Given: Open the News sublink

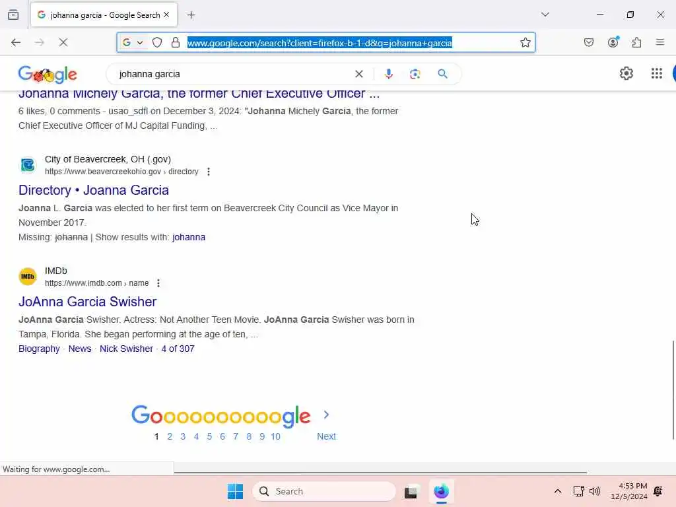Looking at the screenshot, I should (80, 349).
